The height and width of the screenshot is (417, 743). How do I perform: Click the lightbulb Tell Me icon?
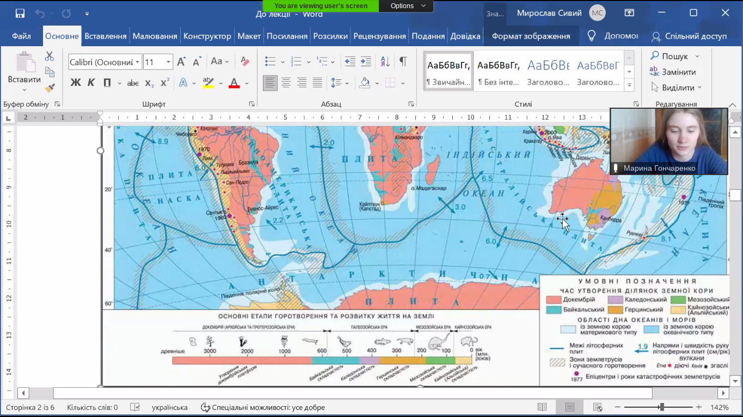tap(592, 36)
